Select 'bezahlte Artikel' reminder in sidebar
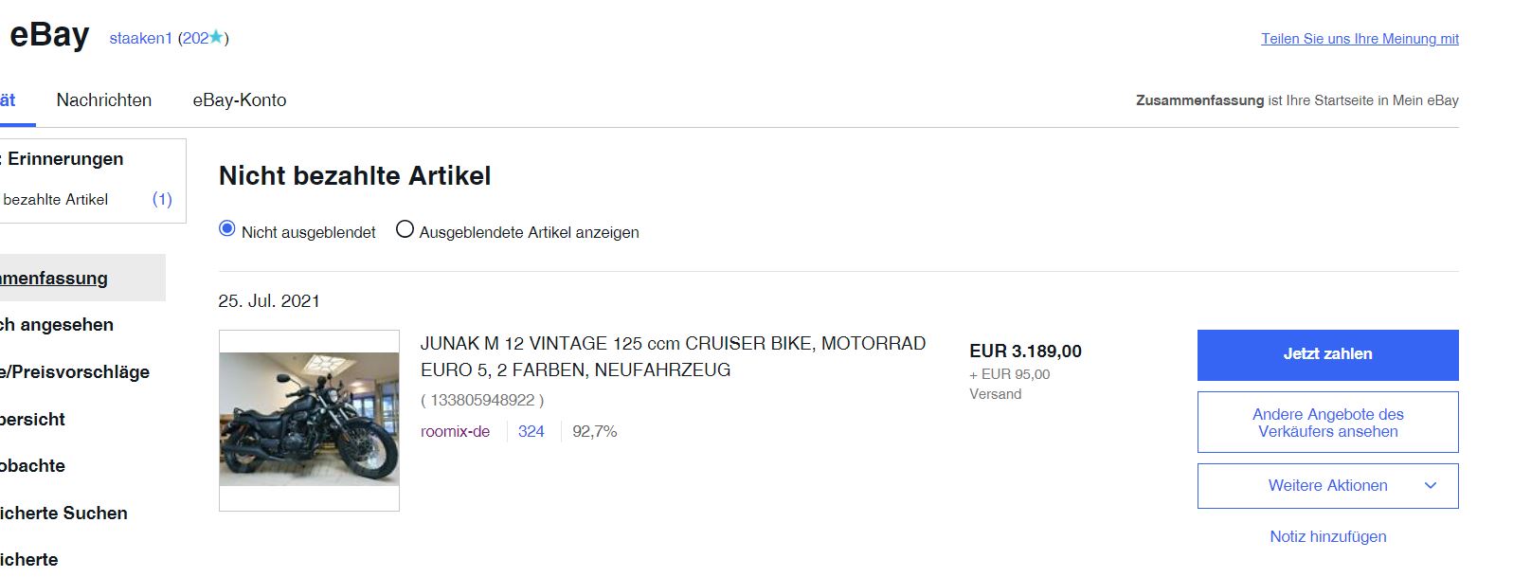 56,199
